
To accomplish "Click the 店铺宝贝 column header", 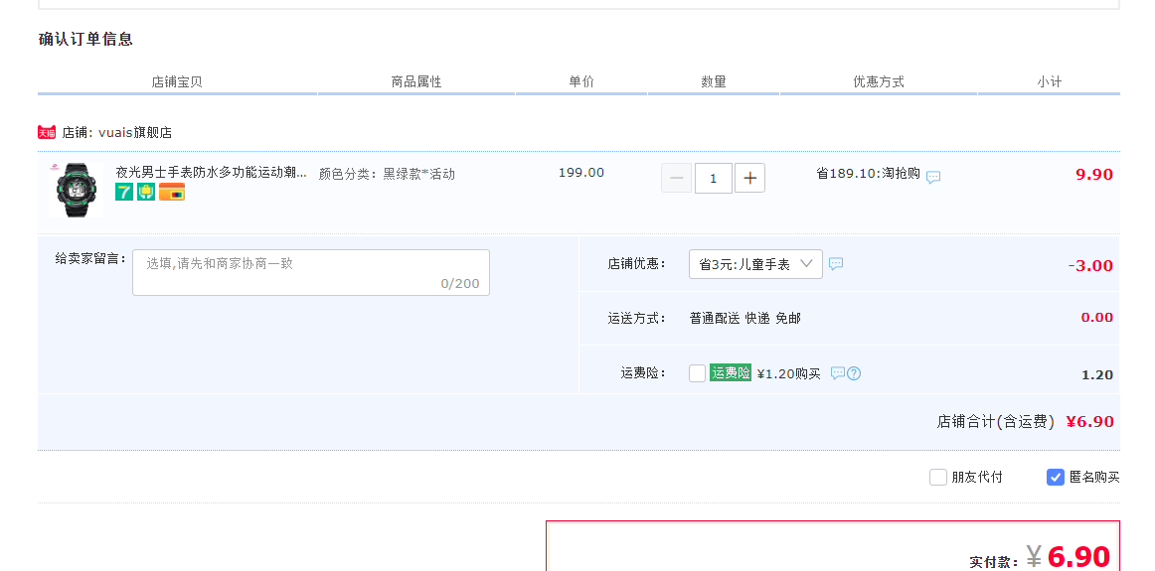I will [177, 81].
